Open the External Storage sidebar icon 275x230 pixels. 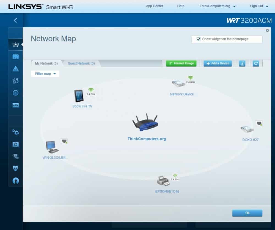pos(16,105)
